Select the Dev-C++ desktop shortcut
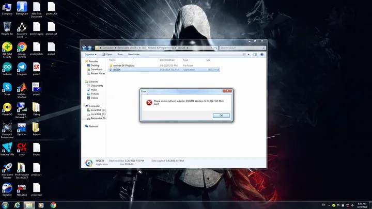Screen dimensions: 372x209 point(22,129)
